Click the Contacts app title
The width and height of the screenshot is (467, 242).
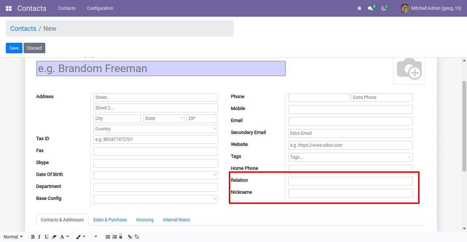(x=32, y=8)
